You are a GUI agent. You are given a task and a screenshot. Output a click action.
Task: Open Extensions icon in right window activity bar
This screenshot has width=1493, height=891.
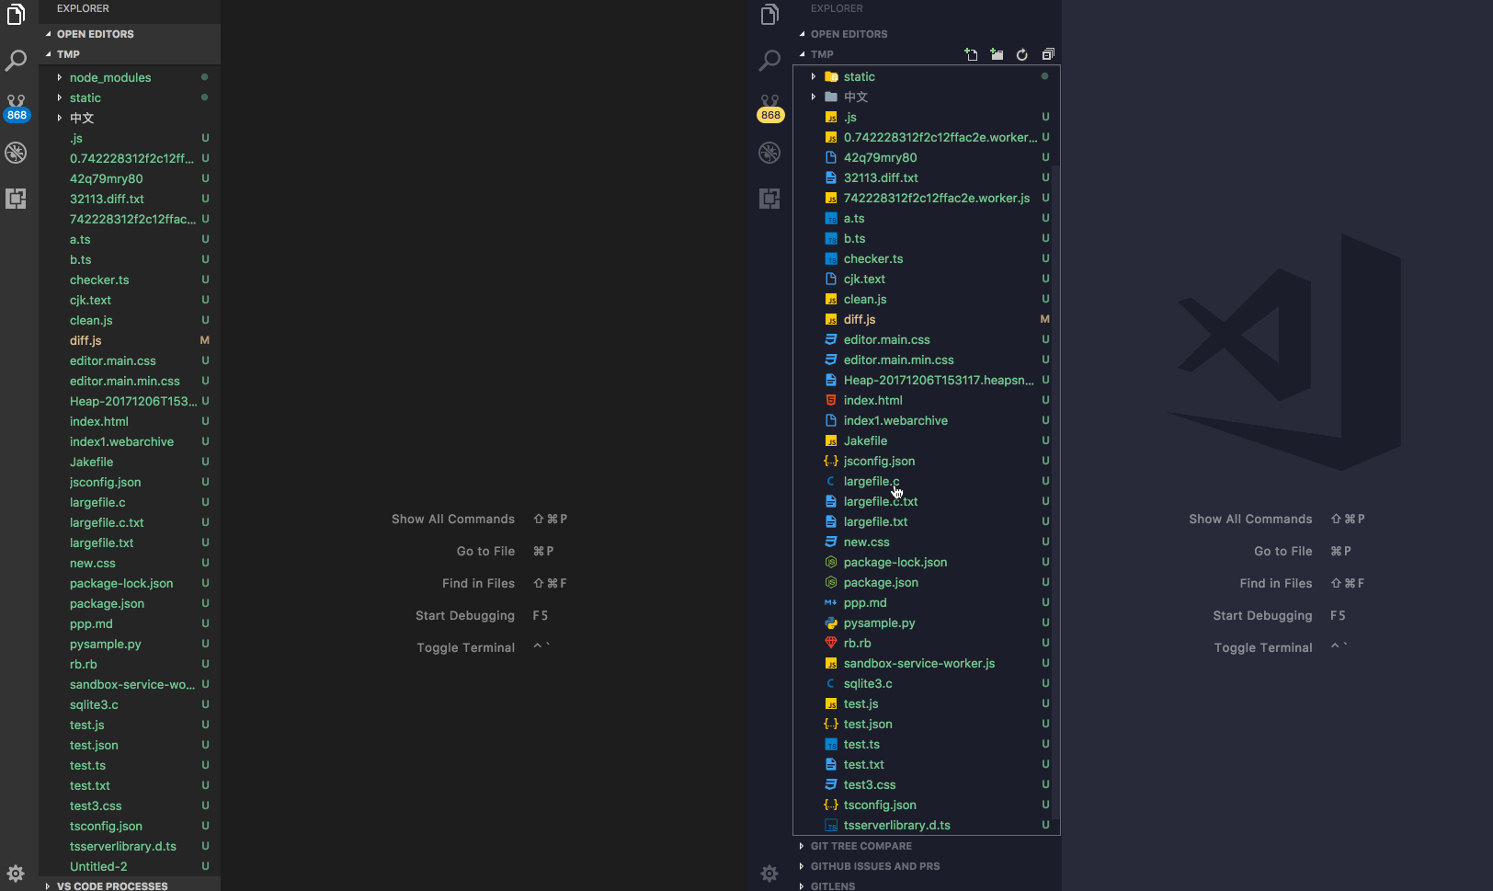coord(769,199)
